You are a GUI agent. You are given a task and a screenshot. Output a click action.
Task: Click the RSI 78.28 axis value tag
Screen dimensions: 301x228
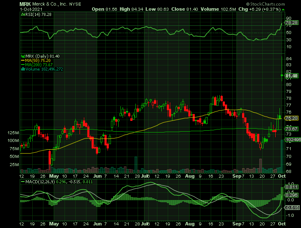(x=292, y=23)
